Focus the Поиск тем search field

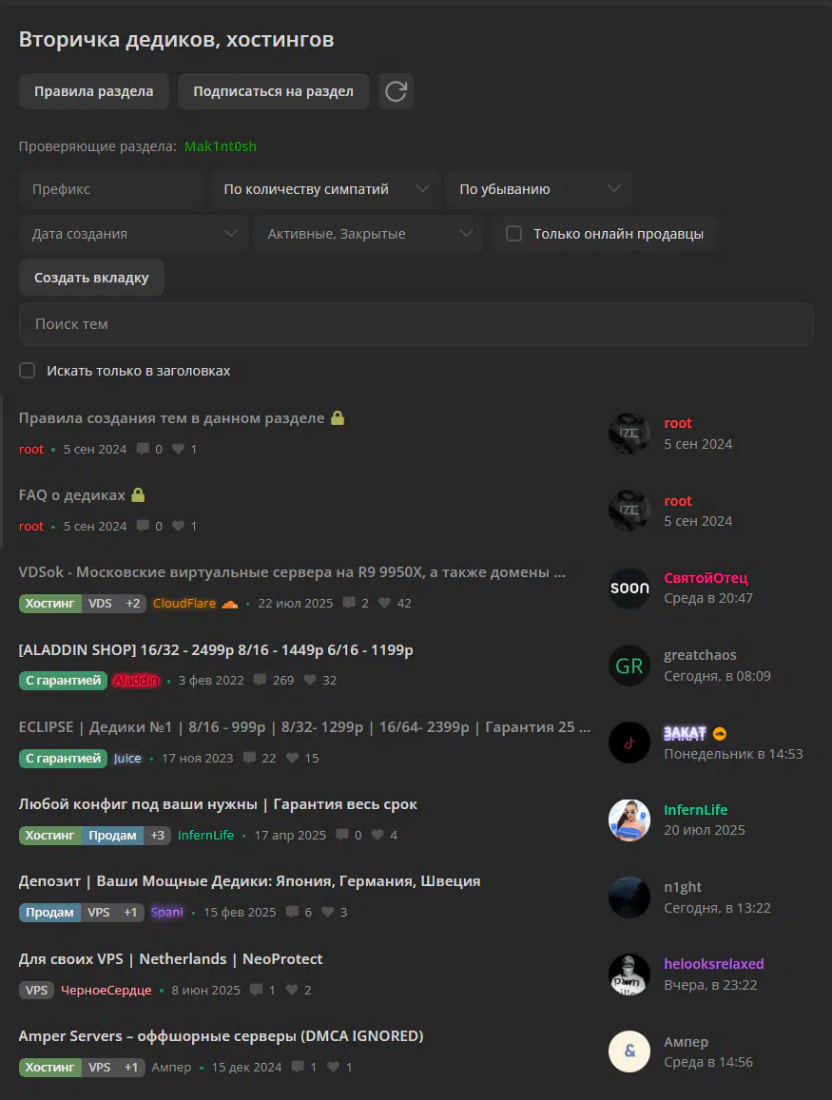[416, 324]
